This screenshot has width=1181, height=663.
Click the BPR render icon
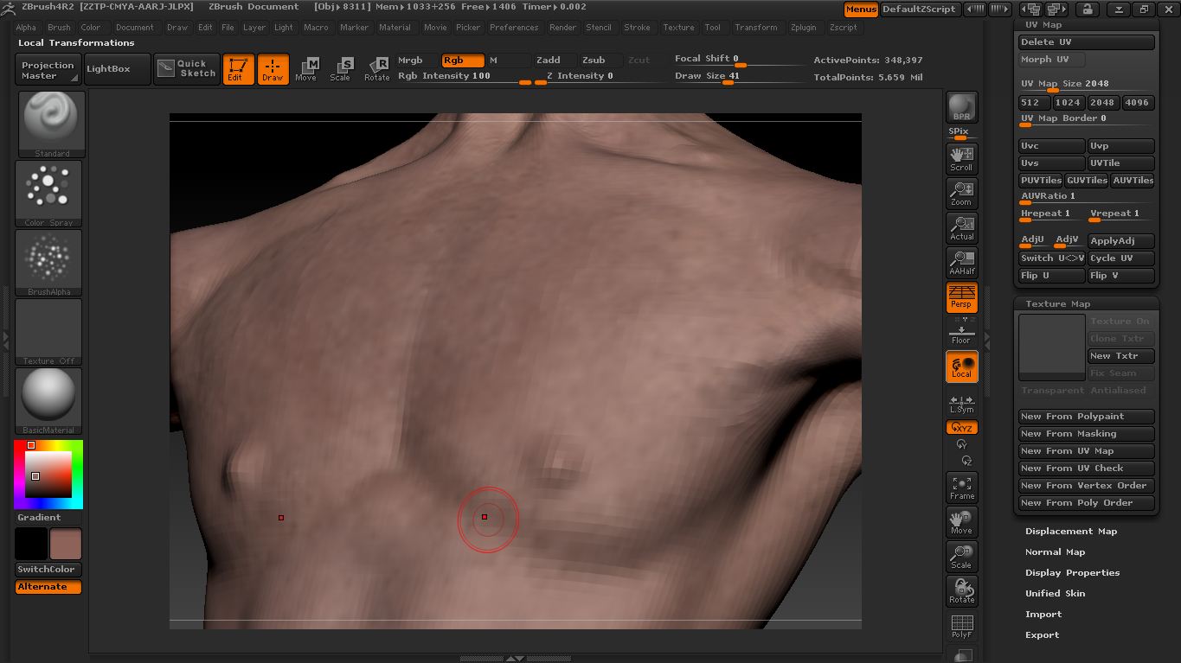pyautogui.click(x=961, y=107)
